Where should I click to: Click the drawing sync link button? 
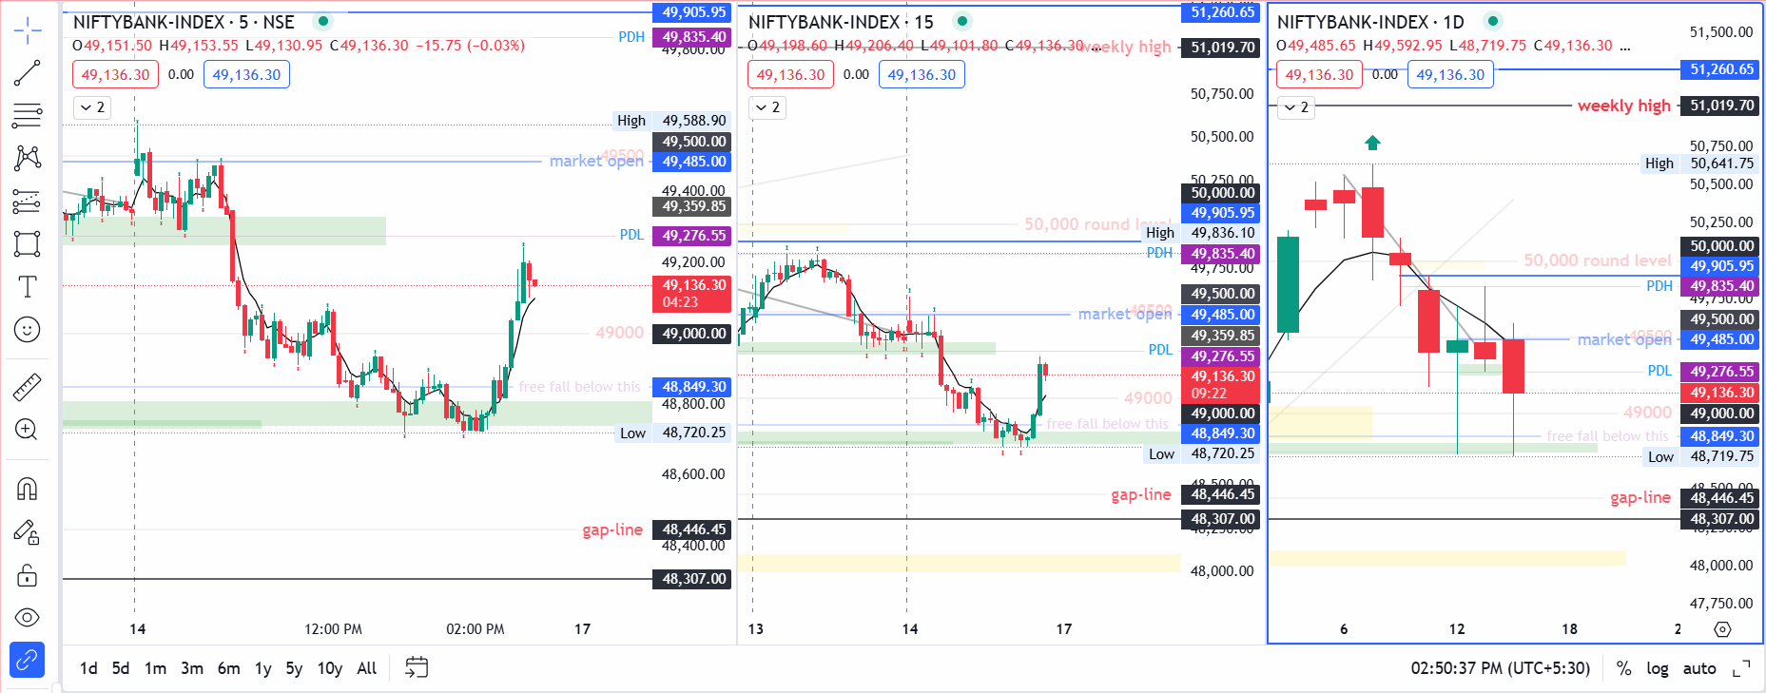click(x=28, y=659)
